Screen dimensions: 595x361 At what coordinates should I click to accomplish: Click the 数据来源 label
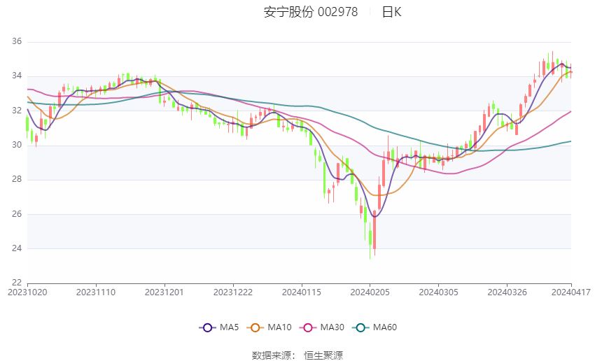click(x=273, y=355)
